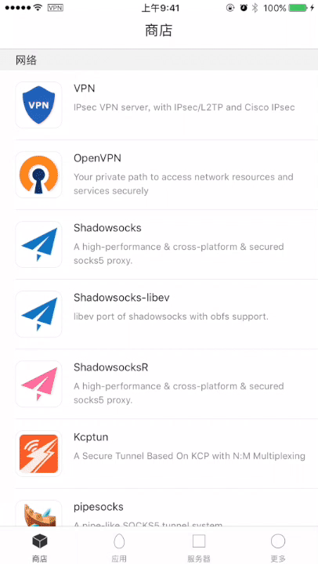Tap the pipesocks app icon
This screenshot has width=318, height=564.
click(x=38, y=514)
